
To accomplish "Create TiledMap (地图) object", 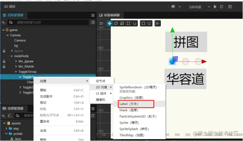I will tap(139, 135).
